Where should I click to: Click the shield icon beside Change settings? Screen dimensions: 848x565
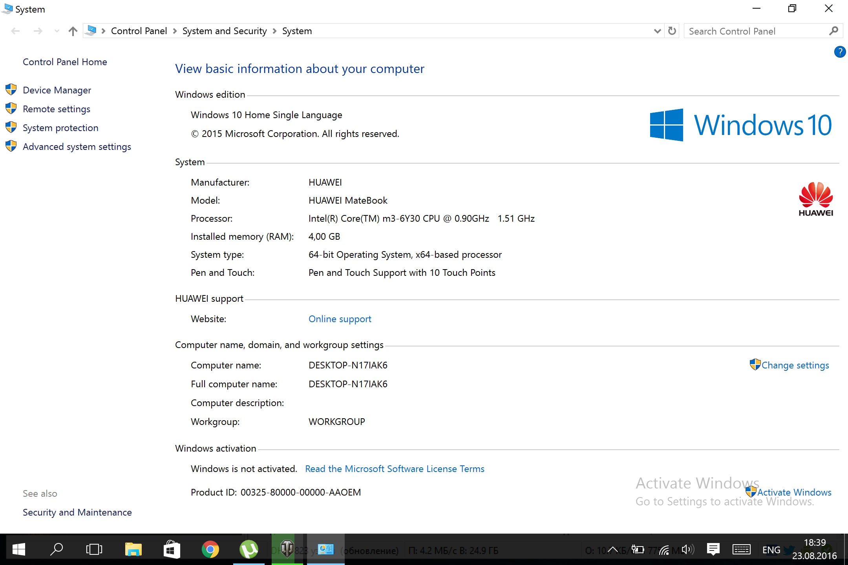coord(755,365)
